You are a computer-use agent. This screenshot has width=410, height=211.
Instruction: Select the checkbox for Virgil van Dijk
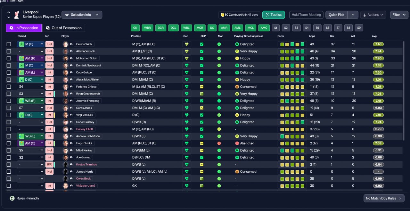pyautogui.click(x=9, y=115)
